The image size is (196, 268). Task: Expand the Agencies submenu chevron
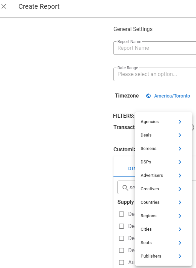tap(180, 122)
